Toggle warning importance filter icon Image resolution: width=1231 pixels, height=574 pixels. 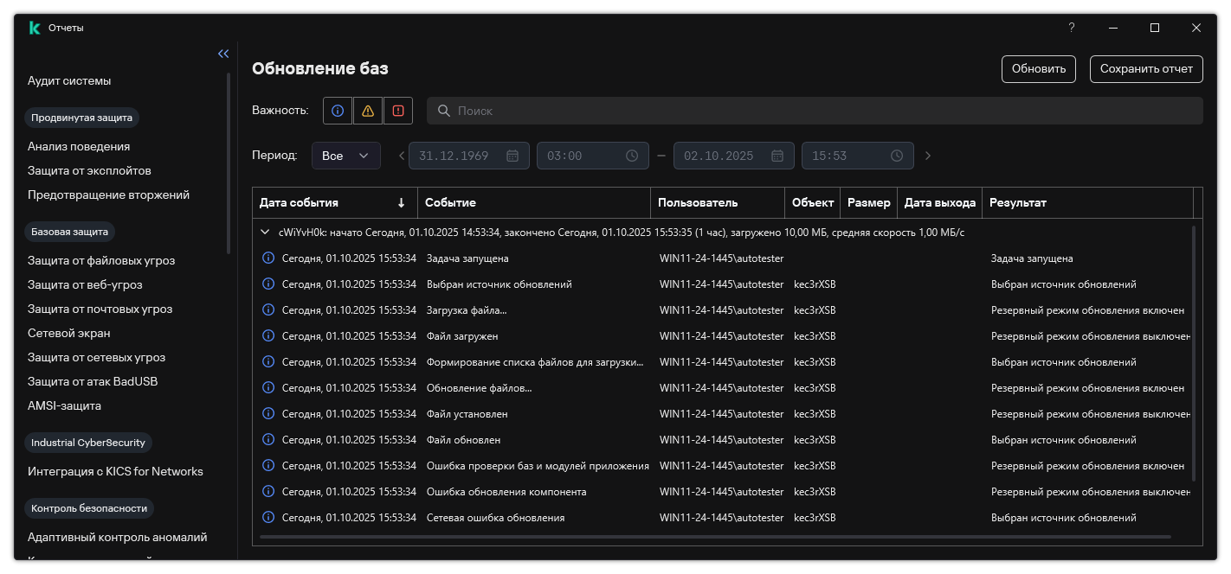click(368, 111)
